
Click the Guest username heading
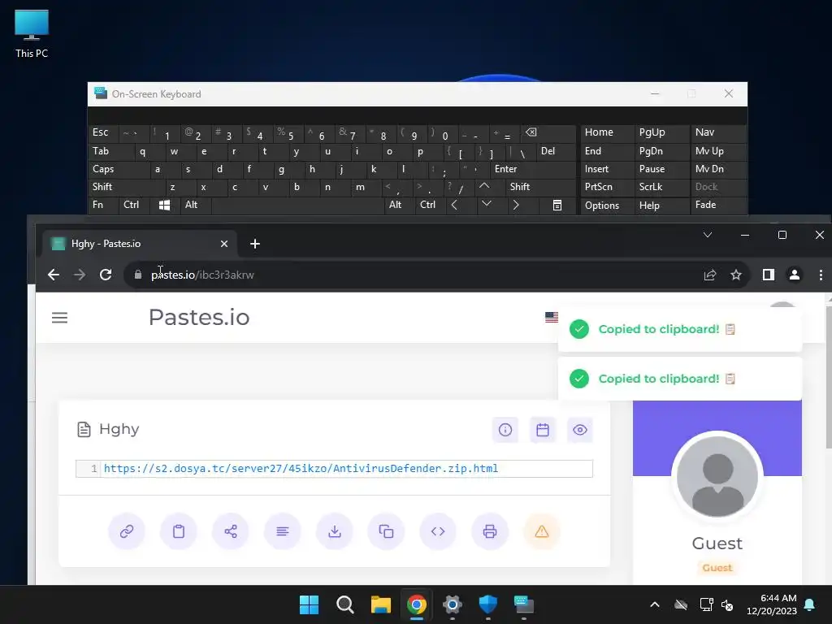click(717, 544)
